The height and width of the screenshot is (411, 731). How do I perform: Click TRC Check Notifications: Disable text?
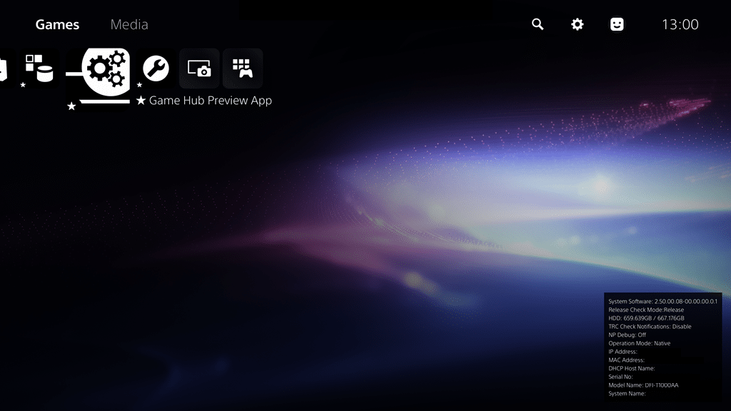pos(650,327)
